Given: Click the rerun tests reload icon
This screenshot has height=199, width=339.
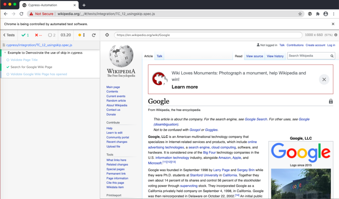Looking at the screenshot, I should coord(94,35).
